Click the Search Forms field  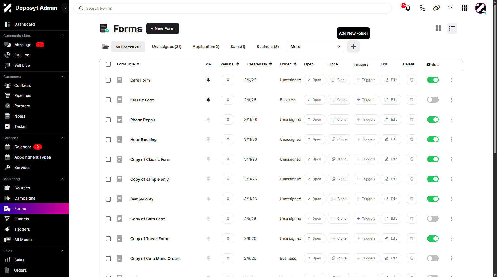[x=232, y=8]
